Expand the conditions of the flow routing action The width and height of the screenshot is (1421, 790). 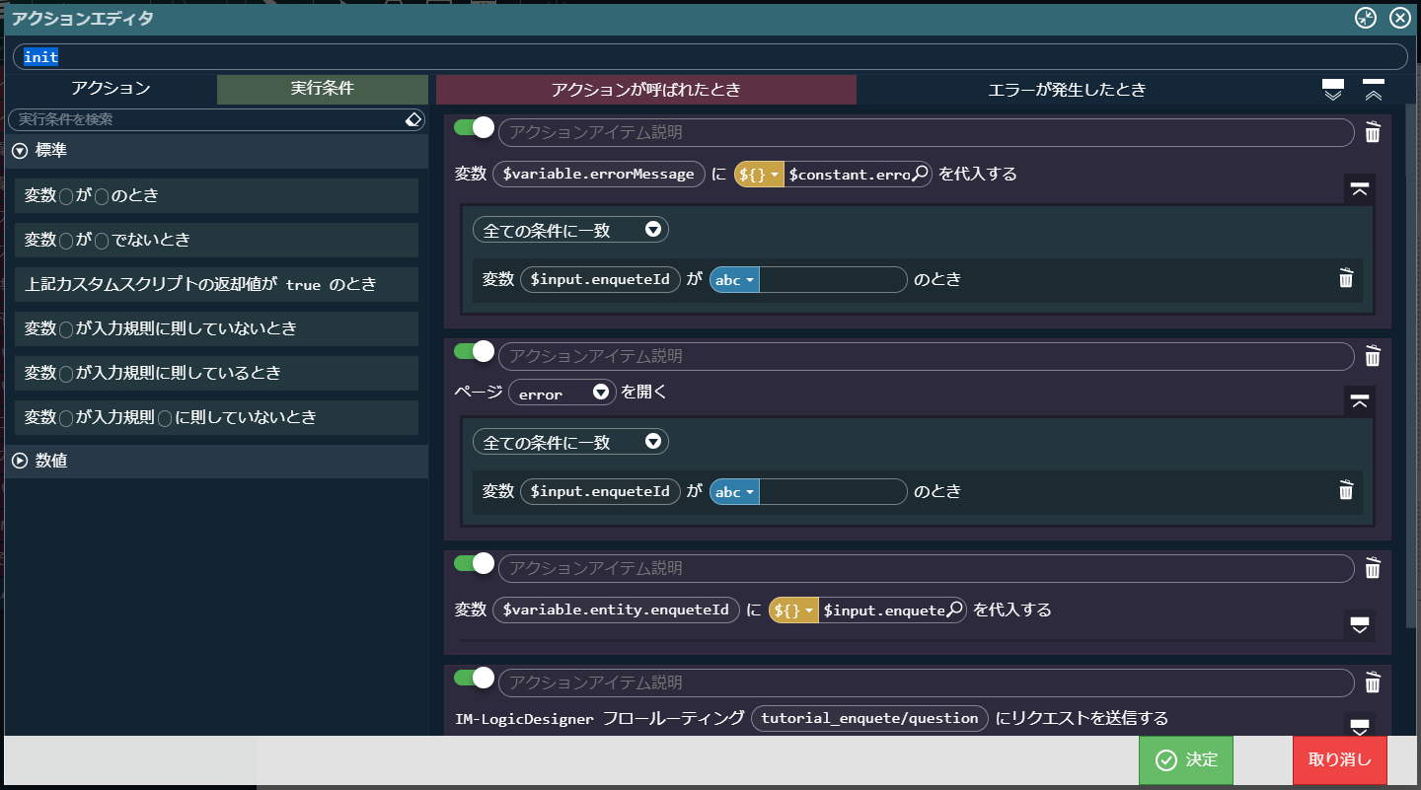1360,726
